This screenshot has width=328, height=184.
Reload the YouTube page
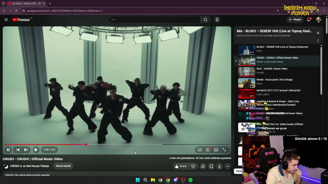(x=16, y=11)
